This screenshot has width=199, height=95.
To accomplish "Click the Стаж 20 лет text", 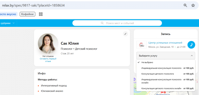I will (x=67, y=53).
